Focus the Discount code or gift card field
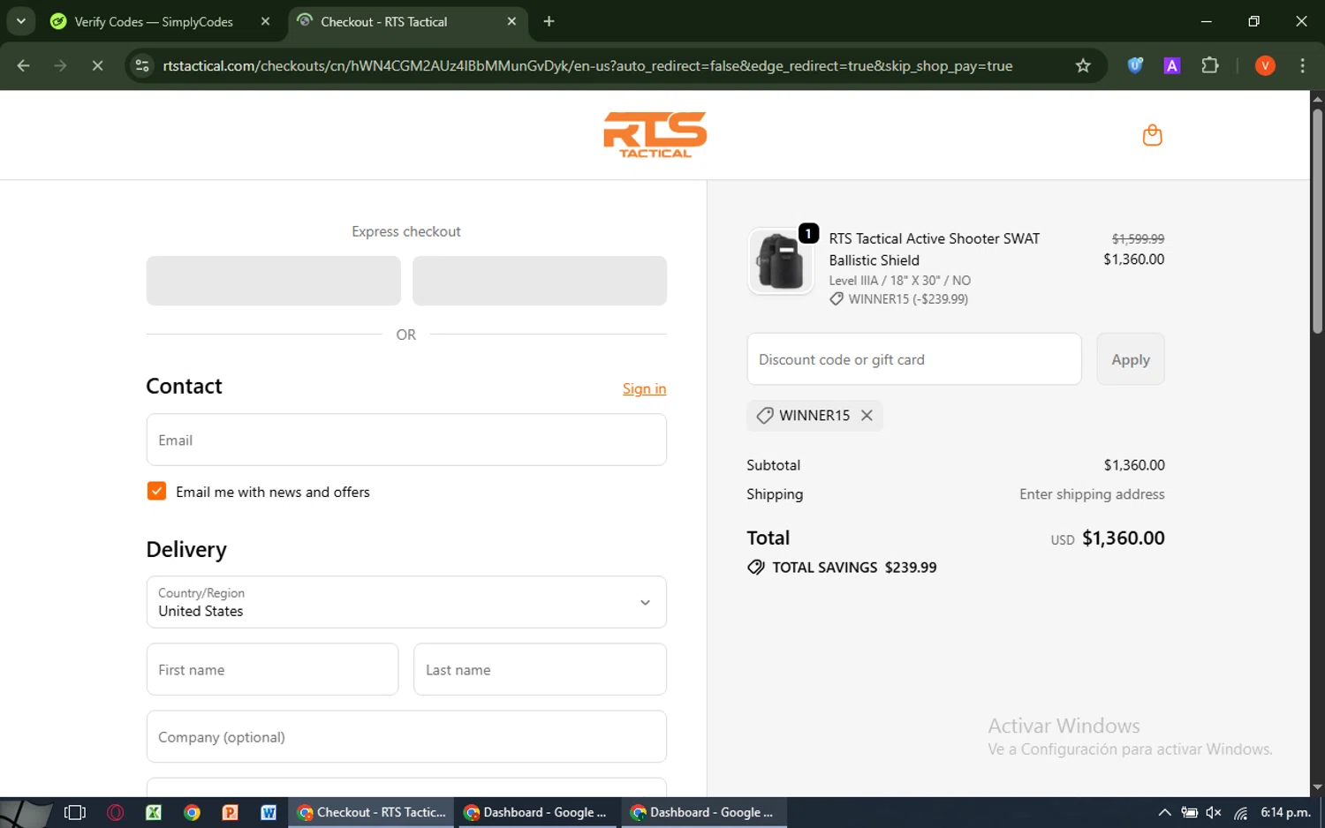Image resolution: width=1325 pixels, height=828 pixels. coord(914,359)
